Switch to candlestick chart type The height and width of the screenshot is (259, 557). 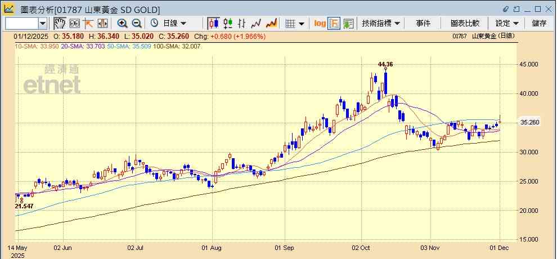(213, 23)
